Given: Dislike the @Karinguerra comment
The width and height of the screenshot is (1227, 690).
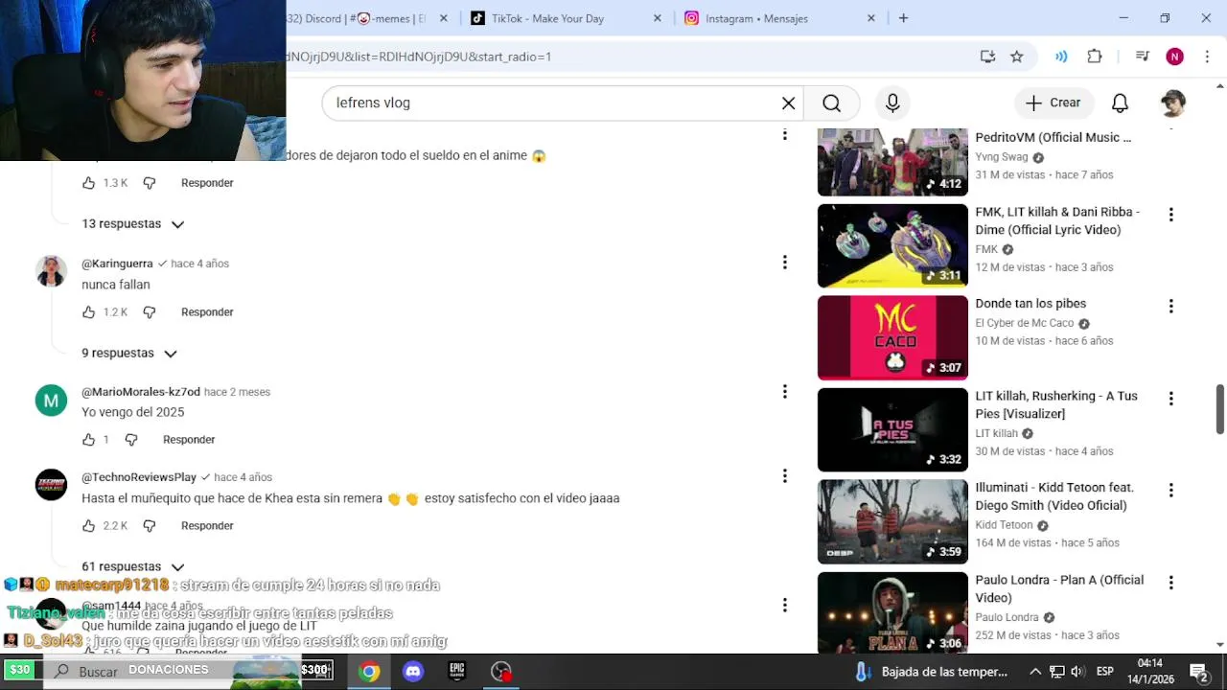Looking at the screenshot, I should [x=149, y=312].
